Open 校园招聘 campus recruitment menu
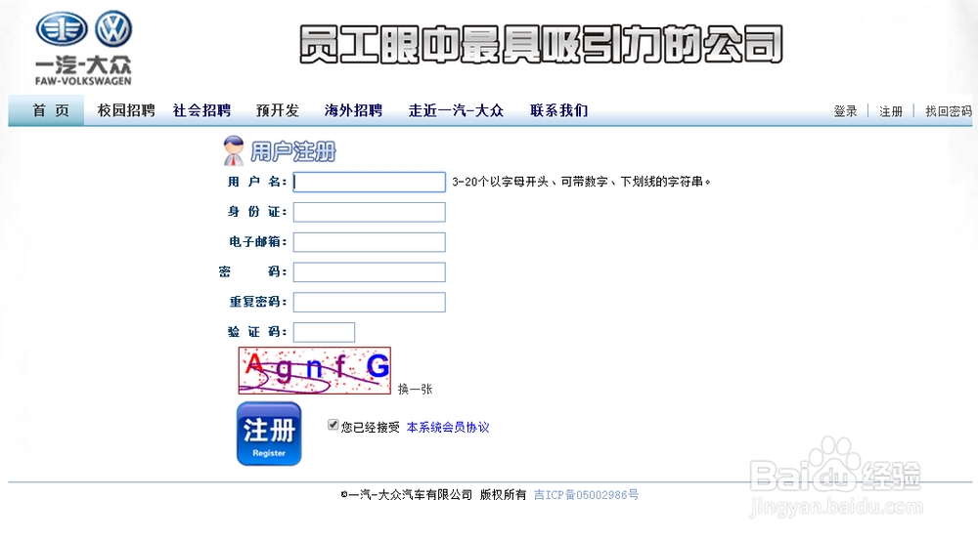This screenshot has width=978, height=540. pyautogui.click(x=126, y=111)
